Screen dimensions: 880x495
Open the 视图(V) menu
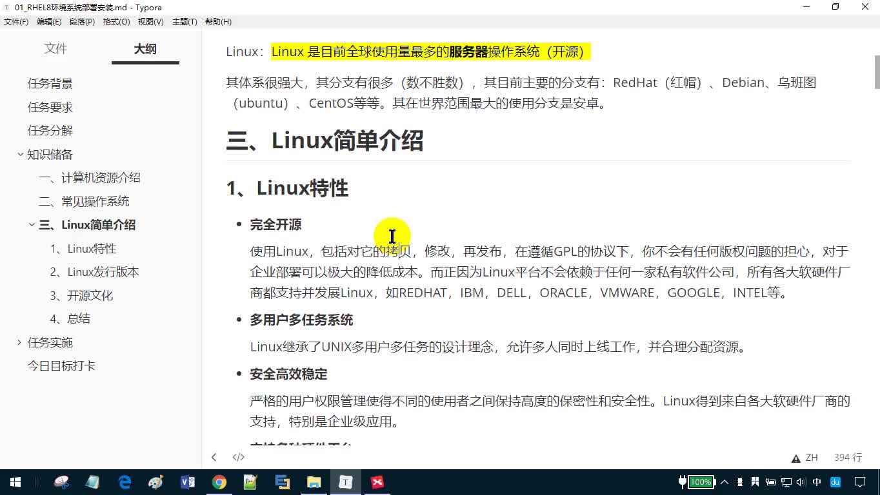[x=150, y=21]
